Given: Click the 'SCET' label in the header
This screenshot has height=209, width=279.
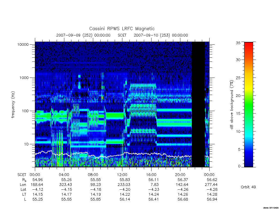Looking at the screenshot, I should tap(122, 35).
